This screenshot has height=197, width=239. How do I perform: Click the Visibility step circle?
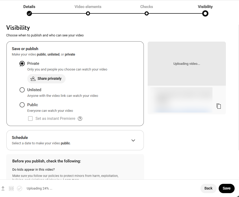(x=205, y=13)
